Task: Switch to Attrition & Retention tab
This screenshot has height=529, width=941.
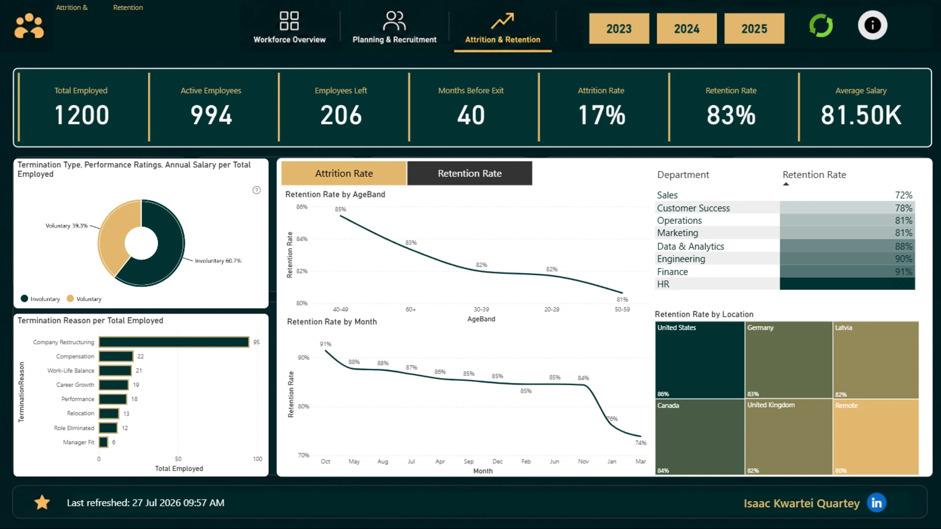Action: (x=502, y=28)
